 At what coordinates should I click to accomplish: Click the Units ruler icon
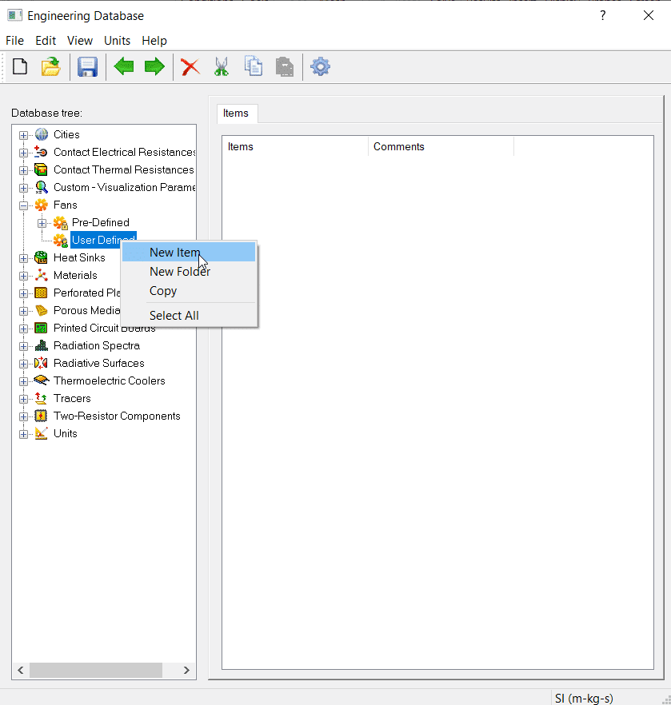[x=42, y=433]
